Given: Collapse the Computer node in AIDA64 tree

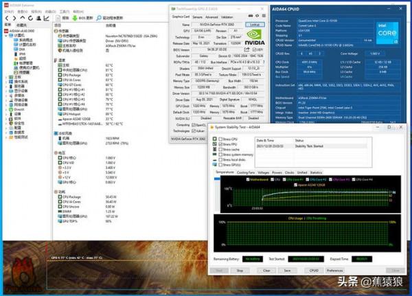Looking at the screenshot, I should click(x=6, y=35).
